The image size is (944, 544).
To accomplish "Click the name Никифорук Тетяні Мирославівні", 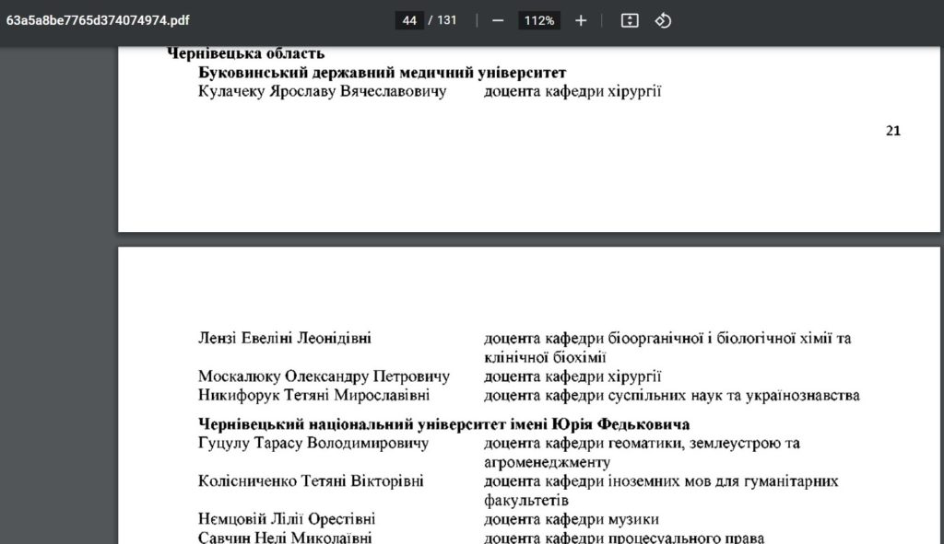I will click(x=313, y=396).
